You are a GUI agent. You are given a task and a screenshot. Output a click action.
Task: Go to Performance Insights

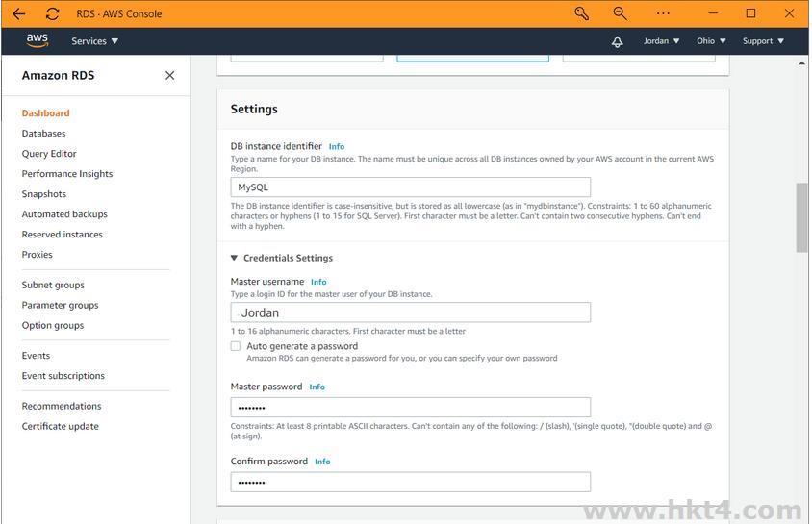[x=66, y=174]
